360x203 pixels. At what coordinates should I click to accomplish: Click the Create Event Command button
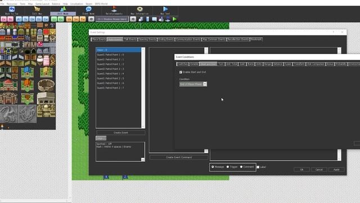pos(179,157)
